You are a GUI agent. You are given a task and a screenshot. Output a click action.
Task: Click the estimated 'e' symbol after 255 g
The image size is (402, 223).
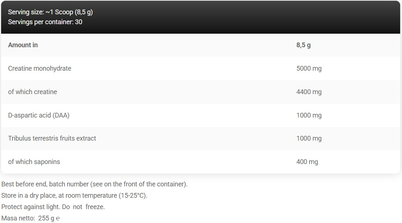[x=58, y=219]
